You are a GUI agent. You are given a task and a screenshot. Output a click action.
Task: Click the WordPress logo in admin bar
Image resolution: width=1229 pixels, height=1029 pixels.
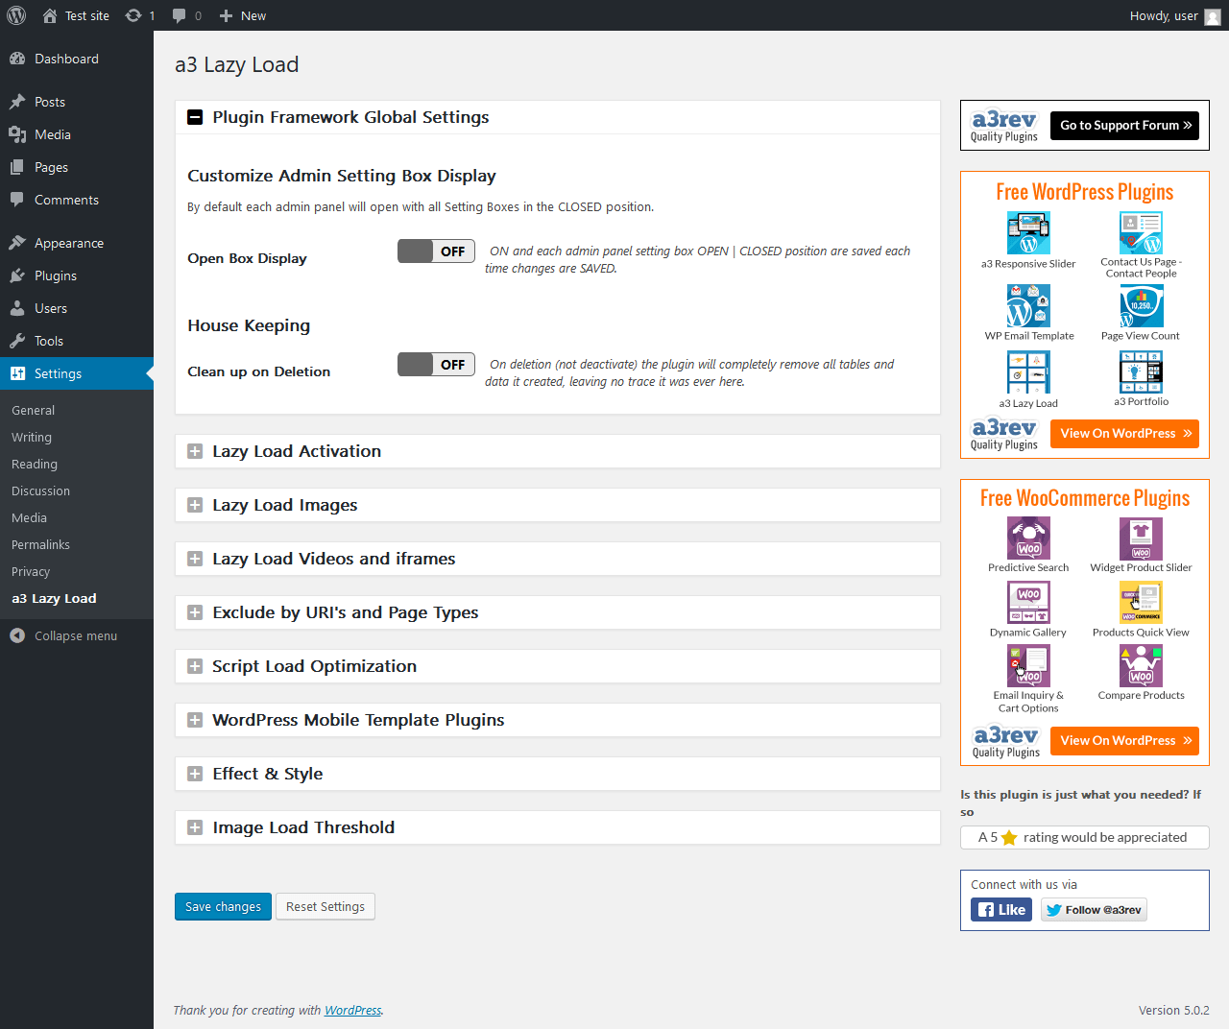click(16, 15)
